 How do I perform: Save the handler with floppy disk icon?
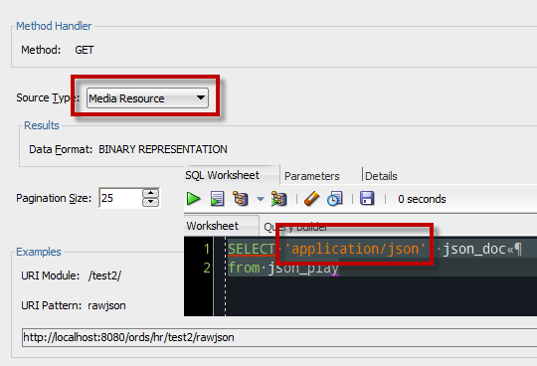[x=367, y=199]
